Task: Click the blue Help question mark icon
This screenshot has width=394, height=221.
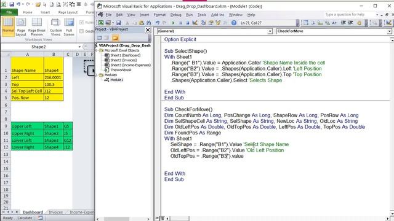Action: [234, 23]
